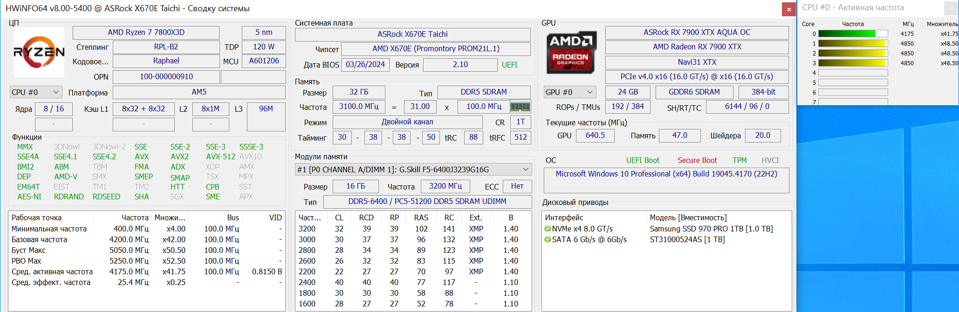This screenshot has width=959, height=312.
Task: Click the 3200 XMP memory timing row
Action: click(413, 229)
